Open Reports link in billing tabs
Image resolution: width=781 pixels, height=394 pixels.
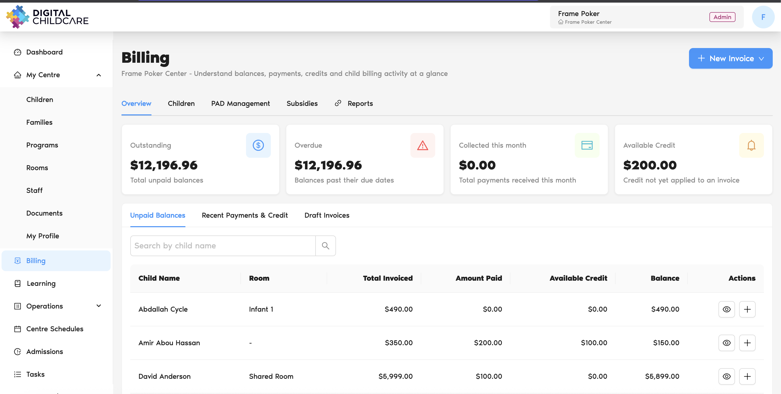tap(354, 104)
